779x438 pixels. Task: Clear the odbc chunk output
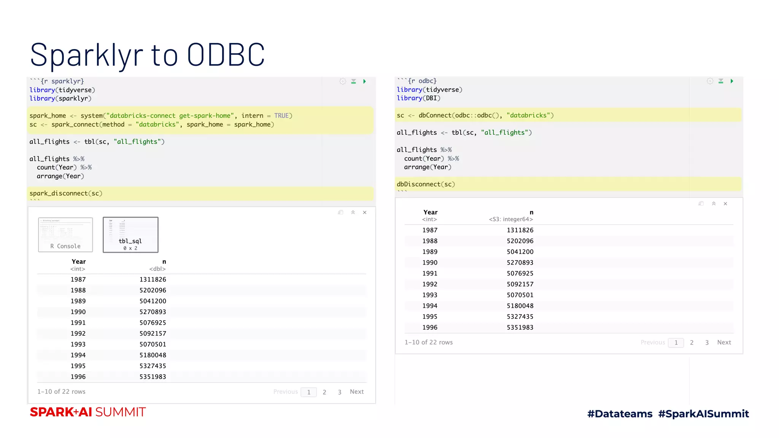[725, 204]
